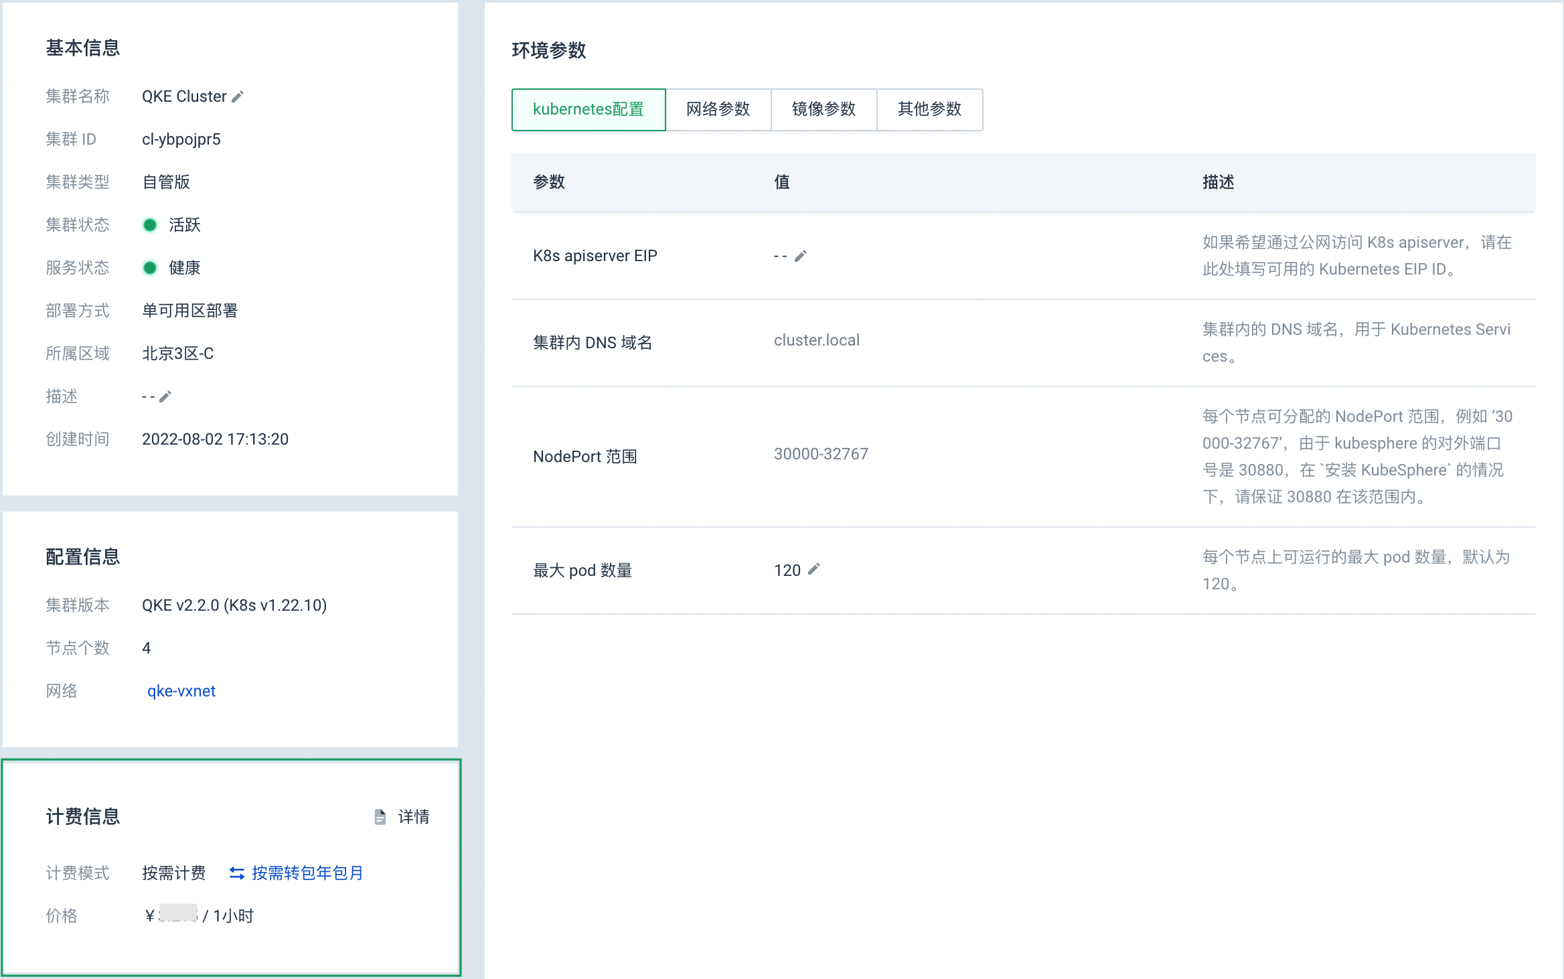Edit the cluster description pencil icon
Image resolution: width=1564 pixels, height=979 pixels.
pos(165,396)
